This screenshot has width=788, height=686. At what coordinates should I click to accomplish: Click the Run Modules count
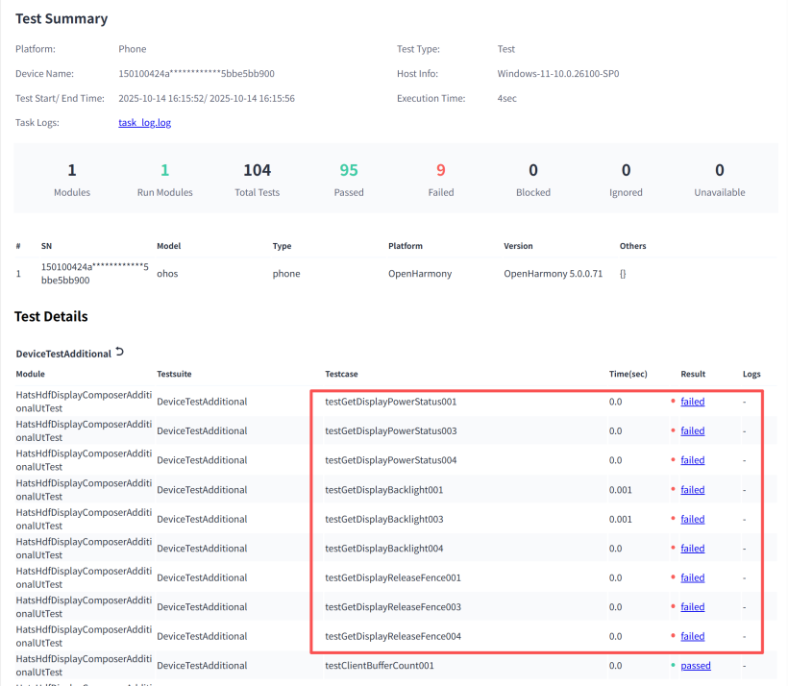point(165,170)
